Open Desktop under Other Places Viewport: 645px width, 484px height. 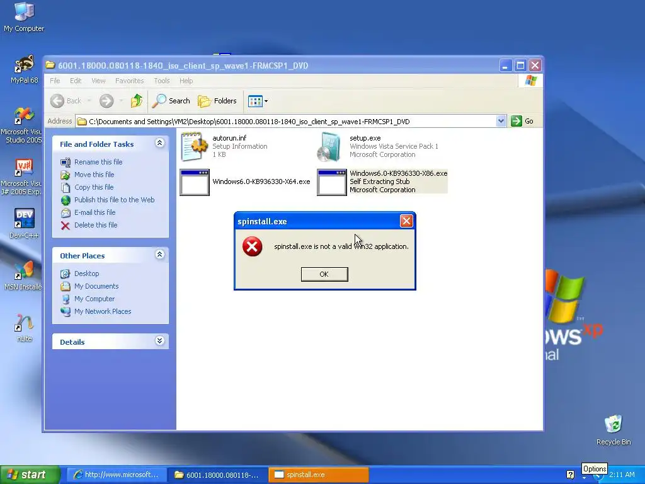(x=86, y=274)
